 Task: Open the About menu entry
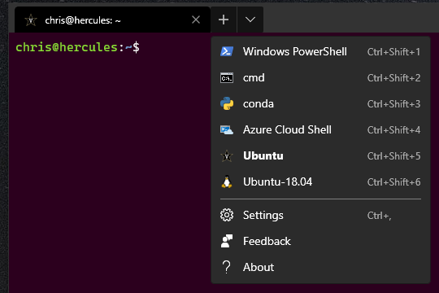320,267
